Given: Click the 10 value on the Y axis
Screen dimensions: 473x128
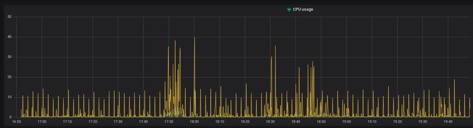Looking at the screenshot, I should pyautogui.click(x=10, y=97).
